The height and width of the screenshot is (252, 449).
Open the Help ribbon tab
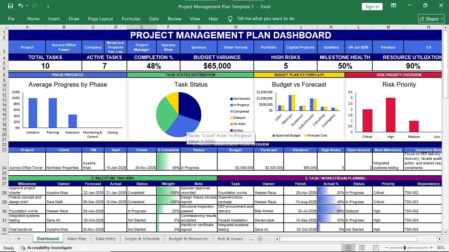point(213,19)
